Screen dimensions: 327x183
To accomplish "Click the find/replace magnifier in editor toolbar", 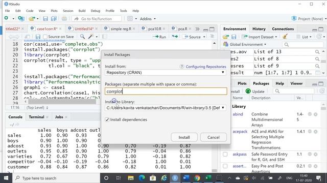I will coord(82,37).
